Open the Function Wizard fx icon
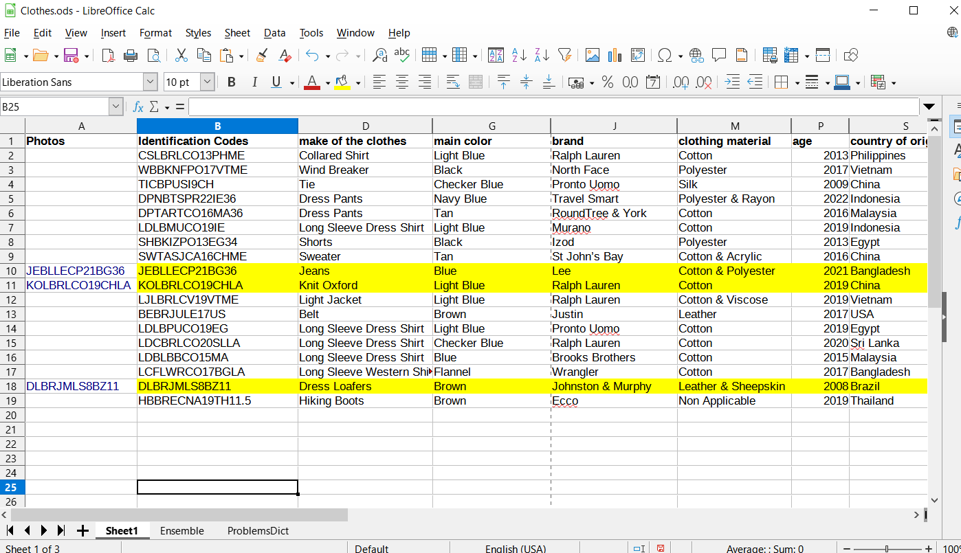 point(138,107)
